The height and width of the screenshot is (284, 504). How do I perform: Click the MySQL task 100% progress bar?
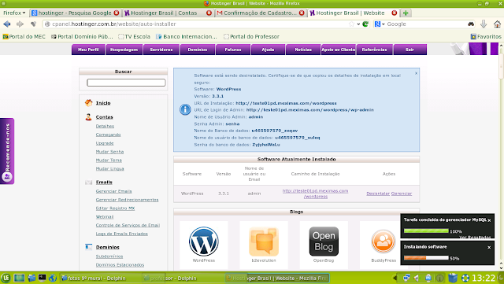pyautogui.click(x=426, y=231)
